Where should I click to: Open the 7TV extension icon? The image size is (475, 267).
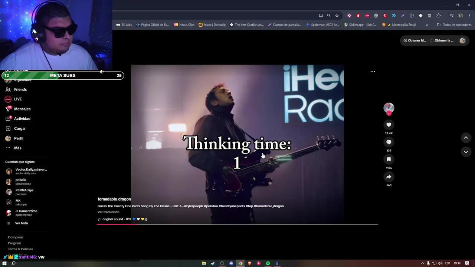tap(394, 16)
